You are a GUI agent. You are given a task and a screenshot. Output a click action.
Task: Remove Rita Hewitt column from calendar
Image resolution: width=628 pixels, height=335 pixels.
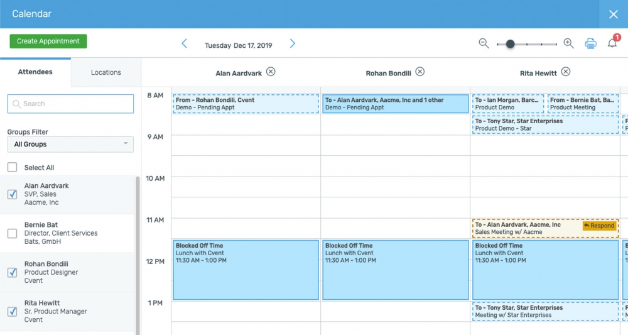coord(566,72)
